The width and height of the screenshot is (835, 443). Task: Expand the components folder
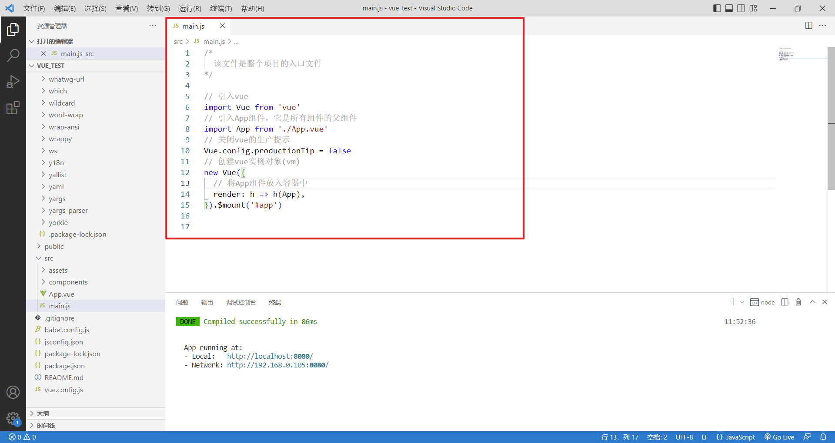click(96, 282)
